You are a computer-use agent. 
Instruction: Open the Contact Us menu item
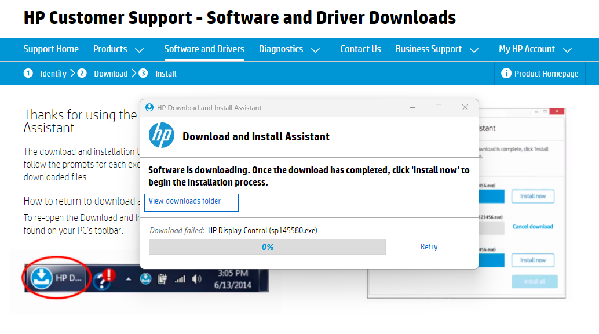tap(360, 49)
